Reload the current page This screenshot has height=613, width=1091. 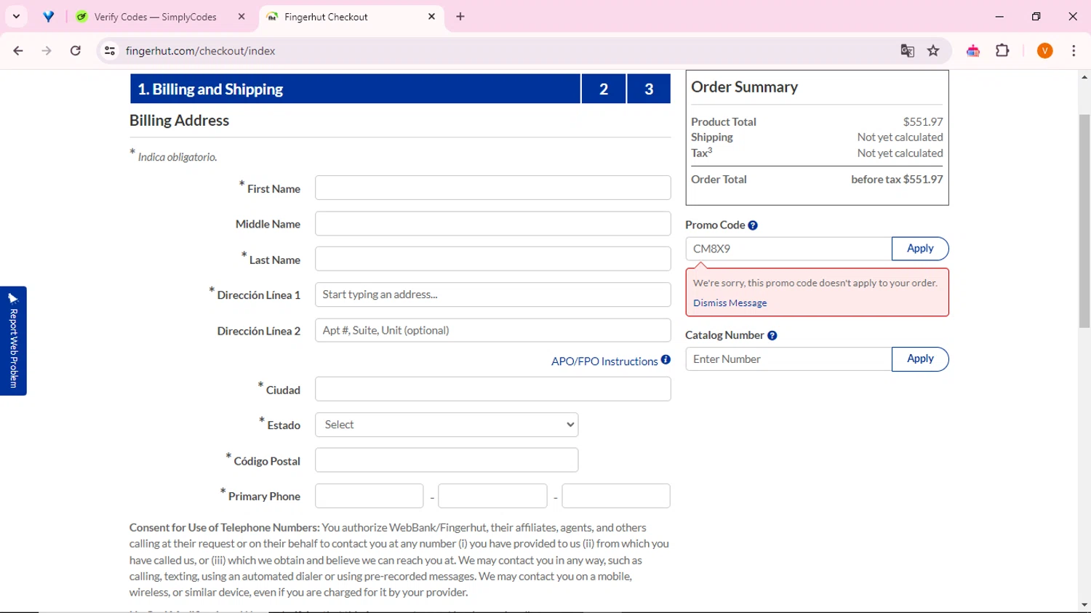coord(76,51)
